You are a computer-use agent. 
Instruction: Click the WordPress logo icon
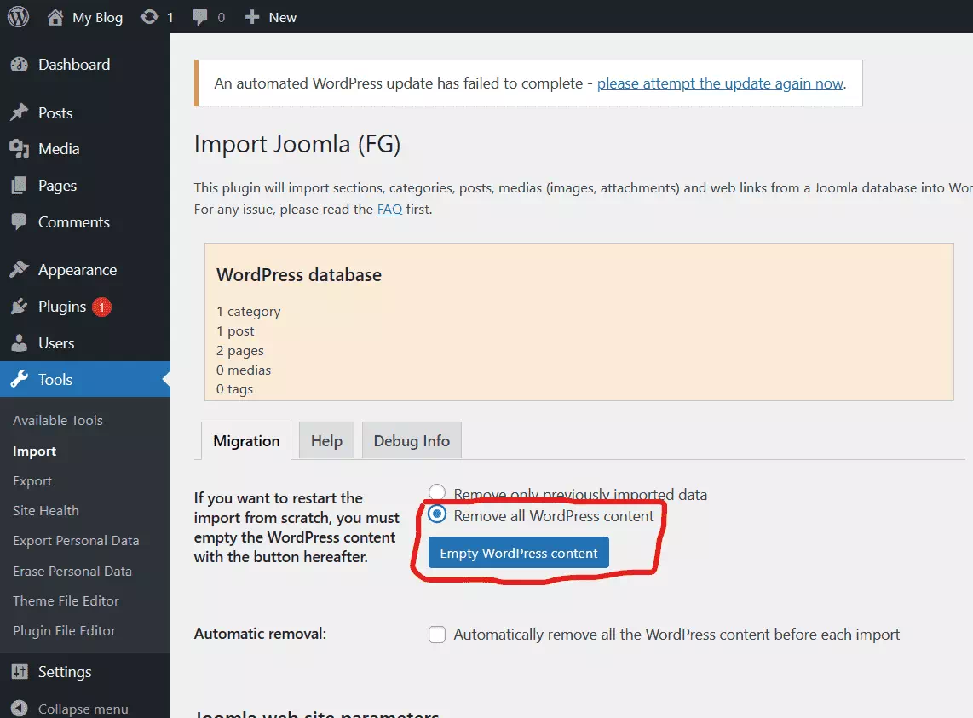point(18,17)
